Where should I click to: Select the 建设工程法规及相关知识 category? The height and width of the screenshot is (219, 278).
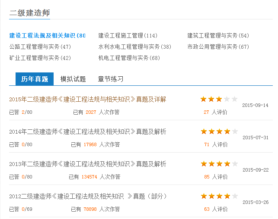point(47,35)
